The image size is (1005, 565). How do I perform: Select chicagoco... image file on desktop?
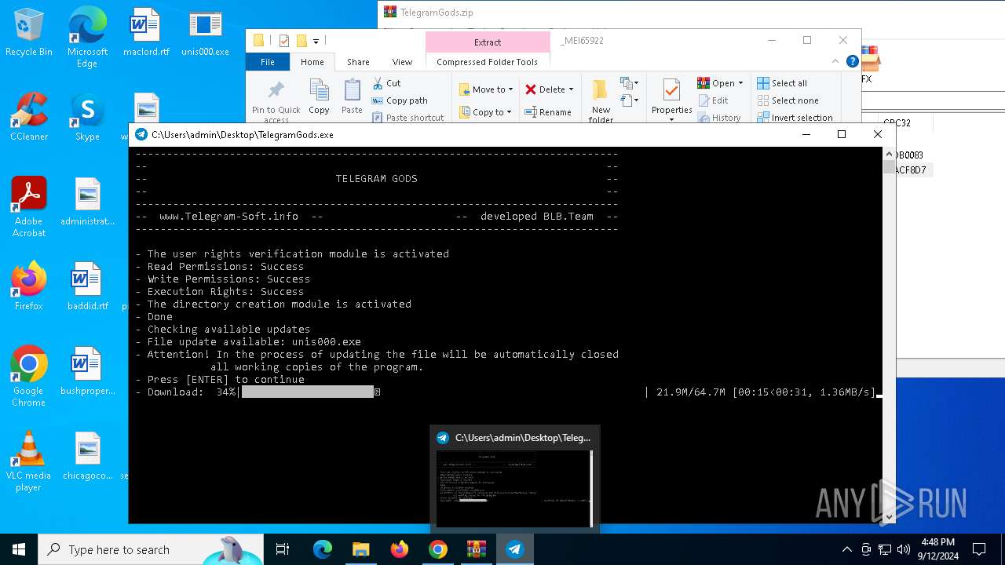click(87, 456)
